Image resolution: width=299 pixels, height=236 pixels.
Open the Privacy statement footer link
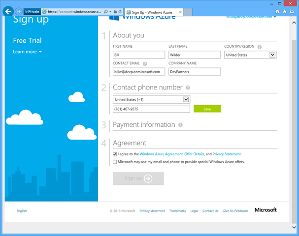(152, 211)
